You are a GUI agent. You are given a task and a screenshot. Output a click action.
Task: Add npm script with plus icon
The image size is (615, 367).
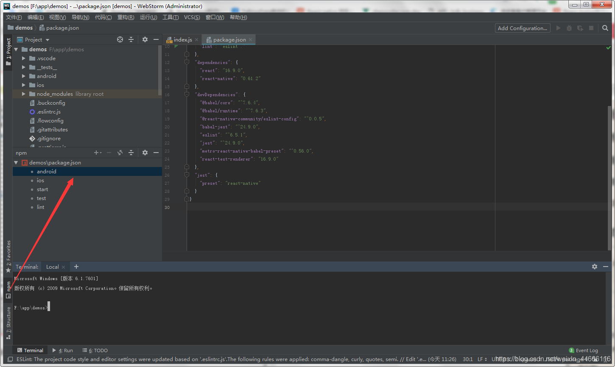click(x=97, y=153)
